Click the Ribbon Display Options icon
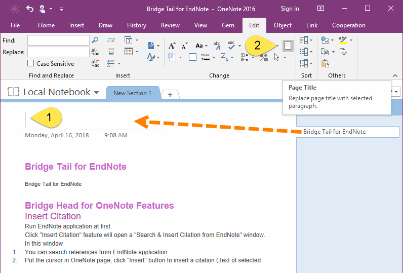Image resolution: width=403 pixels, height=273 pixels. pyautogui.click(x=320, y=9)
